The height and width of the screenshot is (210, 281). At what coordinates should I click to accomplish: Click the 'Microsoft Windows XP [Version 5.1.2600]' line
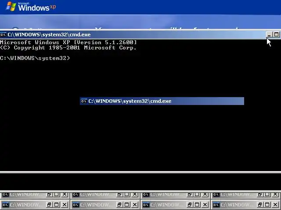pos(68,42)
